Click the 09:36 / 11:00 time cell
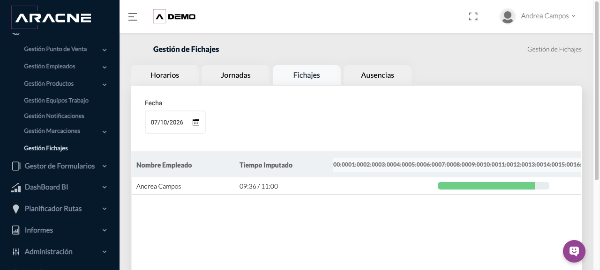The image size is (600, 270). (259, 186)
